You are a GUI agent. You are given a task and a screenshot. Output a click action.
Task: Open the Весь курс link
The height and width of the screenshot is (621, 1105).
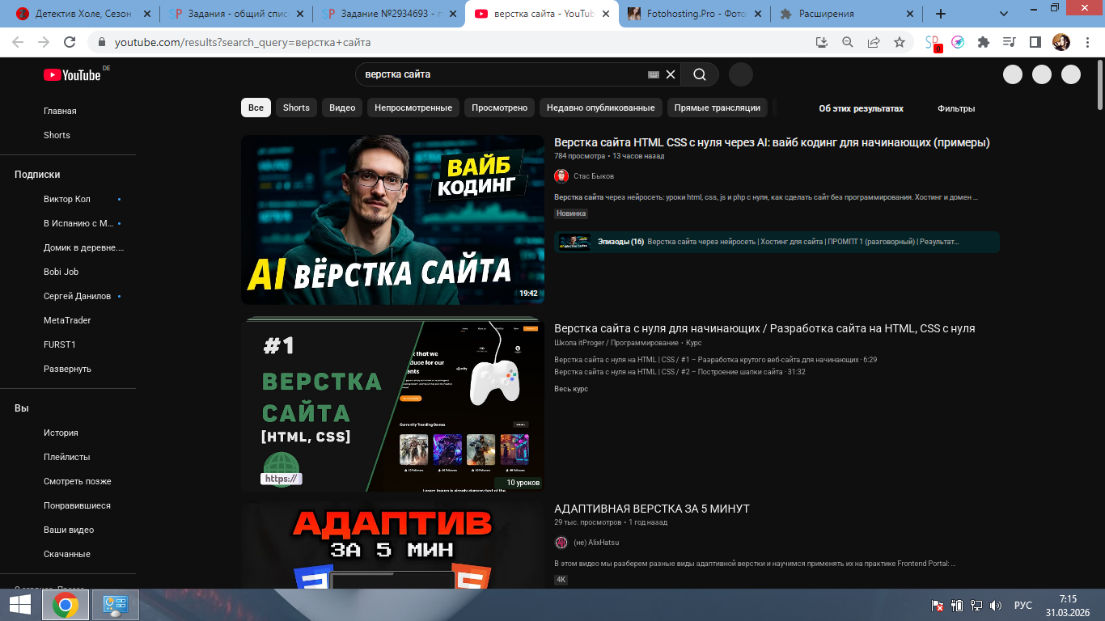pos(571,389)
